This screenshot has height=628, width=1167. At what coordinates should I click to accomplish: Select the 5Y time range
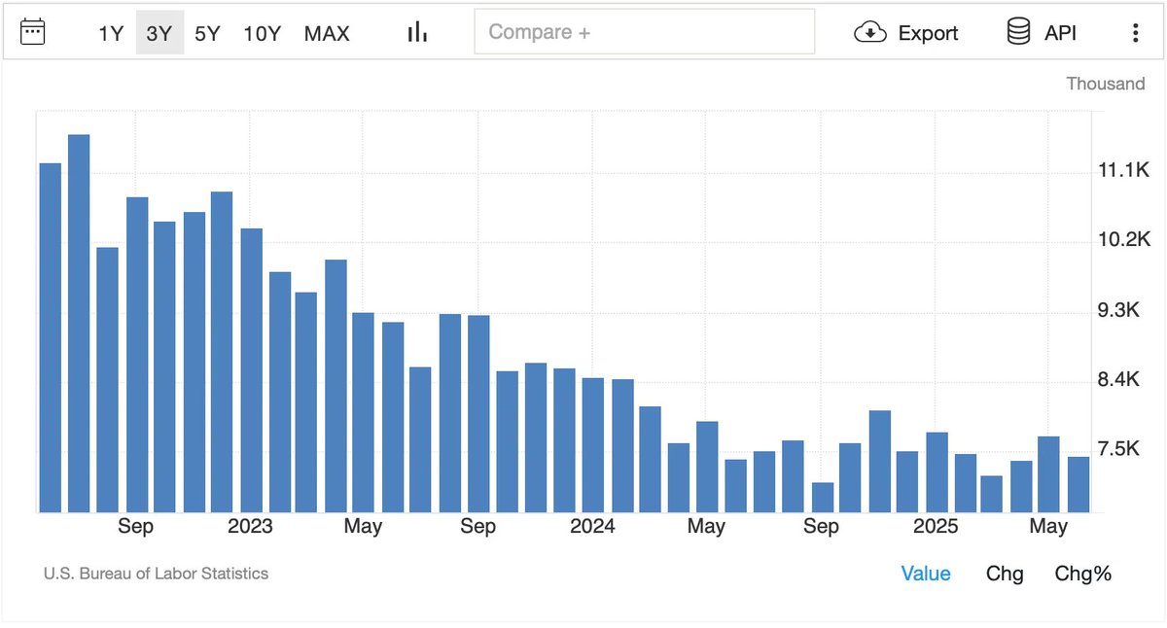[x=207, y=33]
